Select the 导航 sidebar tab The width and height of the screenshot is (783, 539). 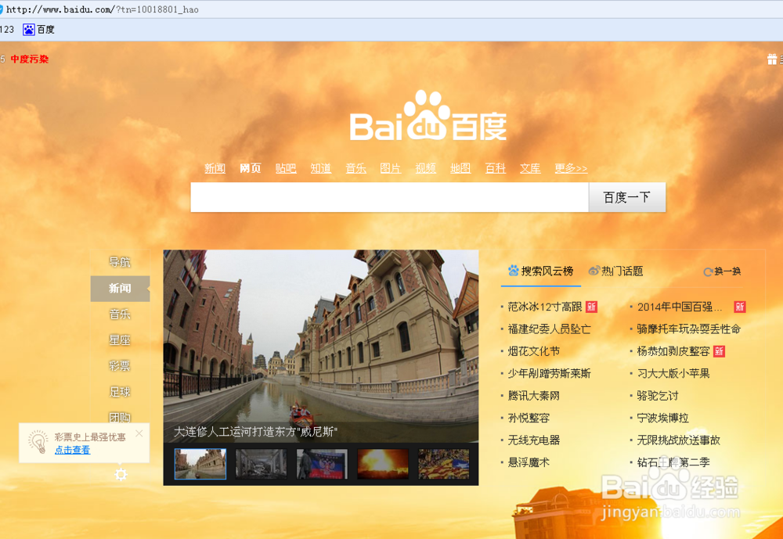pyautogui.click(x=120, y=262)
